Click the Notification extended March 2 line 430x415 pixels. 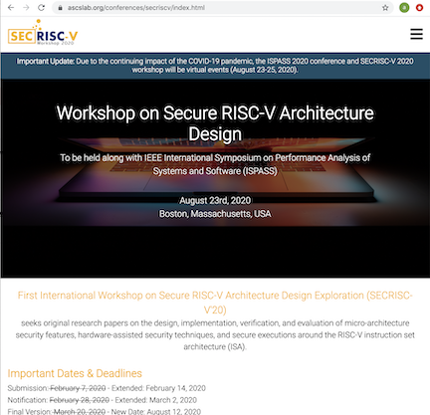coord(103,400)
